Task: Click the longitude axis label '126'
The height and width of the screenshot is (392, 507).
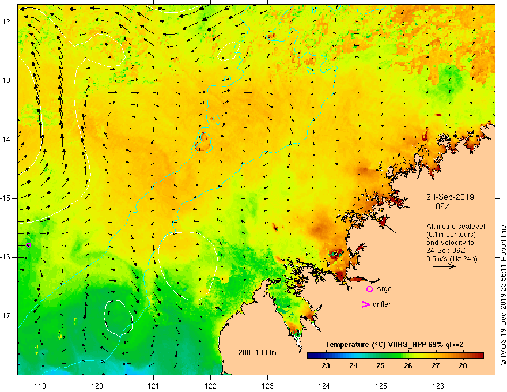Action: [x=438, y=386]
